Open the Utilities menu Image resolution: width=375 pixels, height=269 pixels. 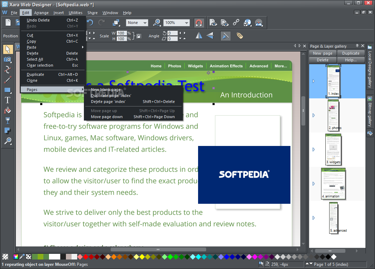(x=75, y=13)
